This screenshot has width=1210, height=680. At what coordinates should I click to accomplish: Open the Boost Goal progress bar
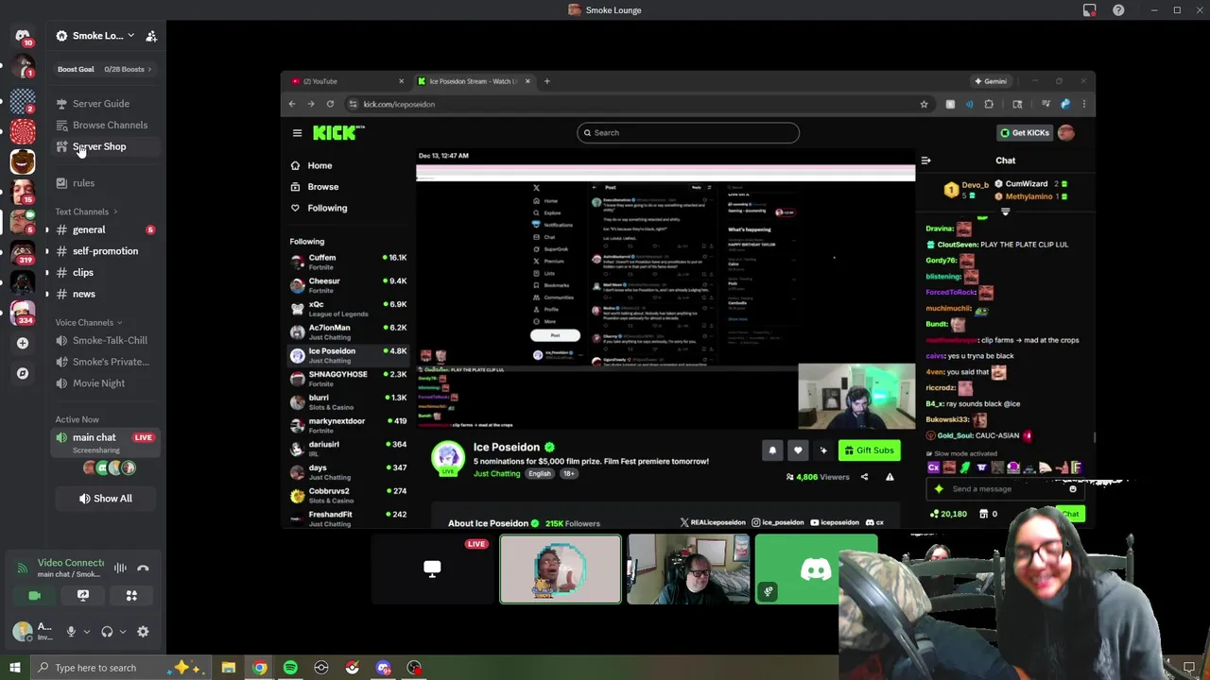coord(105,69)
